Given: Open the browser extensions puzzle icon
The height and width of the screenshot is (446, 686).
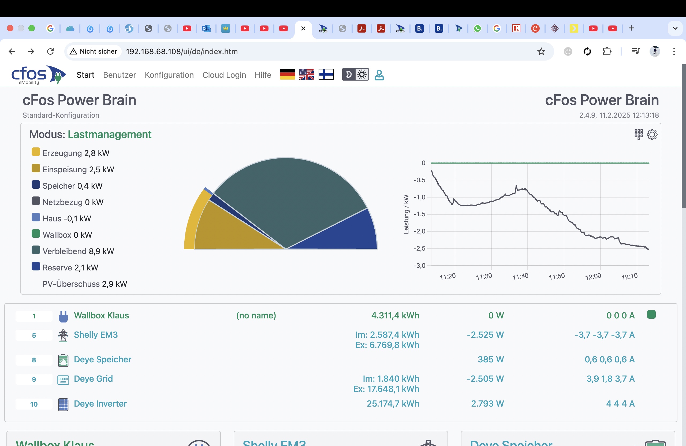Looking at the screenshot, I should coord(607,52).
